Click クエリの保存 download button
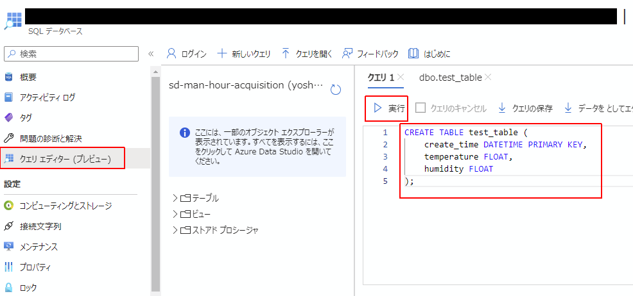This screenshot has width=633, height=296. (x=525, y=108)
